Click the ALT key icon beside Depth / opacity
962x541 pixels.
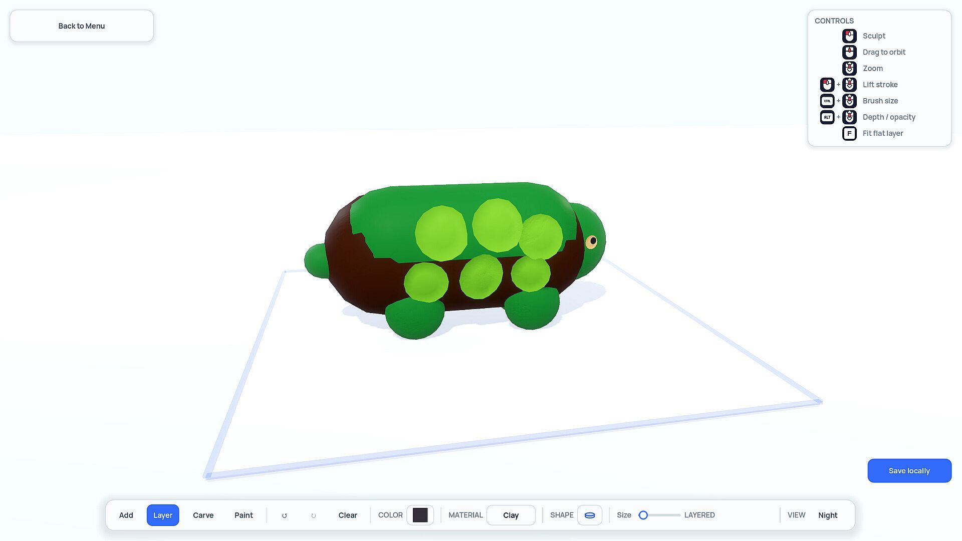[827, 117]
